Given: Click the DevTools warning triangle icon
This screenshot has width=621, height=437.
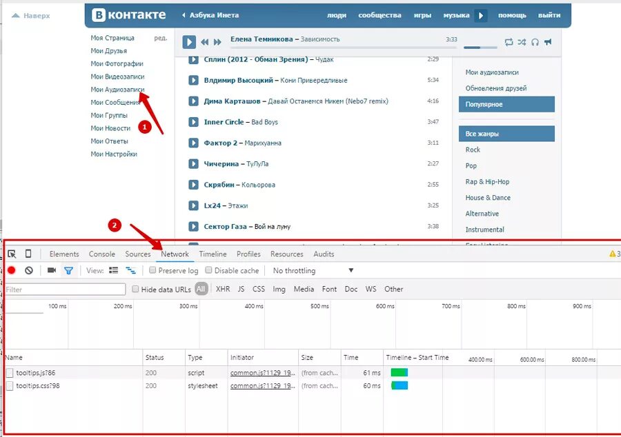Looking at the screenshot, I should (612, 254).
